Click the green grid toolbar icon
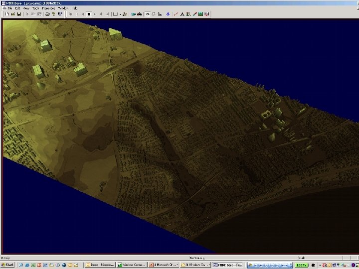This screenshot has width=359, height=269. [200, 14]
